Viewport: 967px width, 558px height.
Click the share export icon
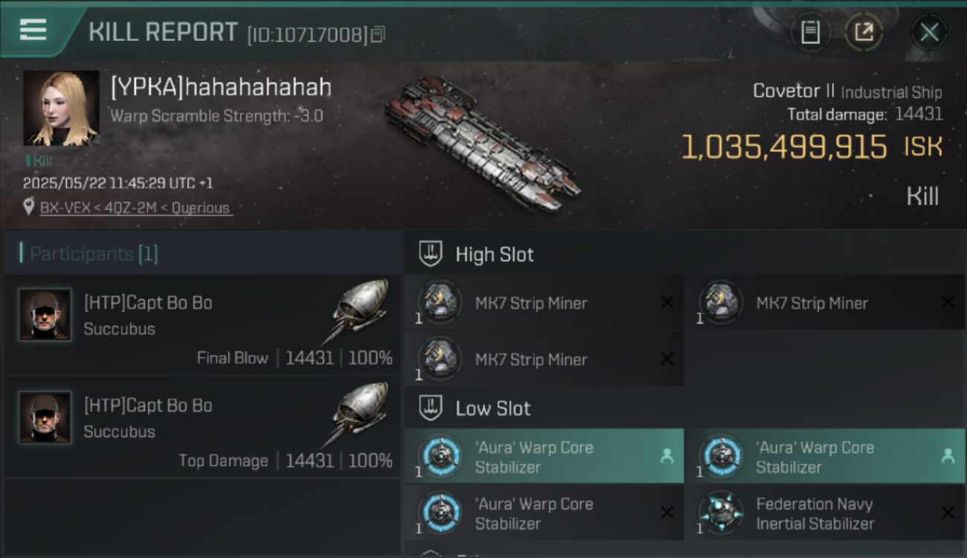864,32
